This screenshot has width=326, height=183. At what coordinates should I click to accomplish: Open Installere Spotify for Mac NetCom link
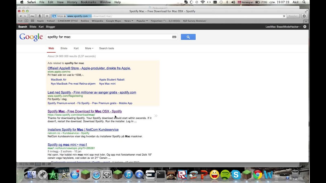83,130
